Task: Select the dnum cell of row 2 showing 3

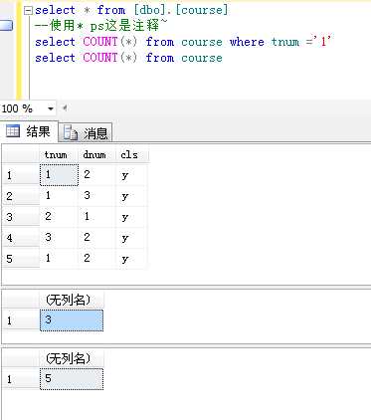Action: (97, 196)
